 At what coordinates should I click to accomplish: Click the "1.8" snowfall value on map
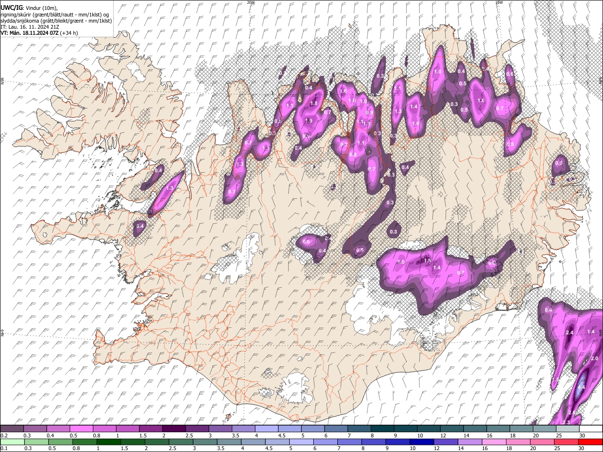[x=314, y=103]
